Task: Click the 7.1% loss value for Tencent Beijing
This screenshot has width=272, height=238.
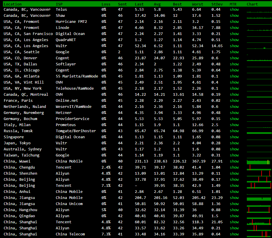Action: point(106,185)
